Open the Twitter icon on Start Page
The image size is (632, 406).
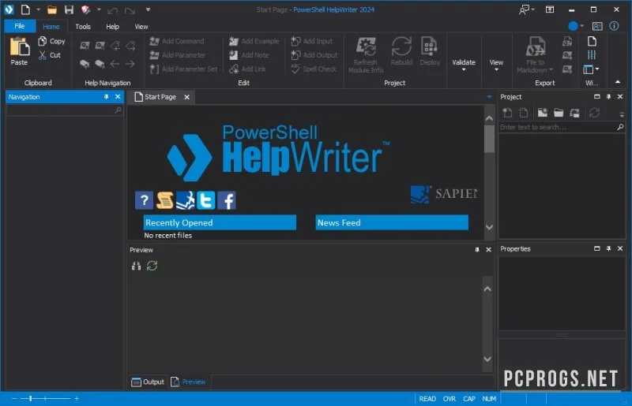(x=205, y=200)
